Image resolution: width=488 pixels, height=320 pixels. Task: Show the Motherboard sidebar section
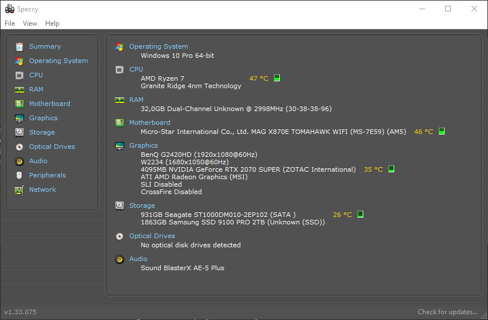49,104
